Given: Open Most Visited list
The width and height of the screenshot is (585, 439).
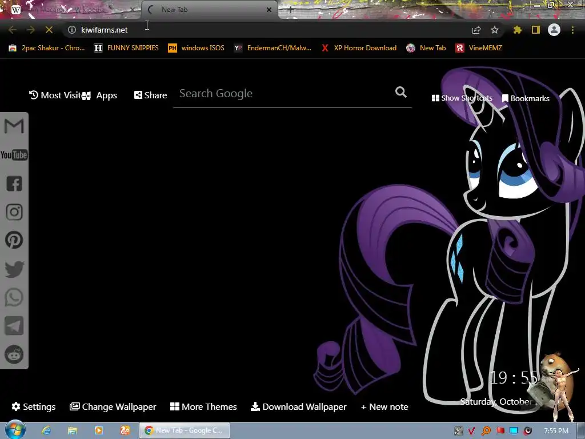Looking at the screenshot, I should point(55,95).
